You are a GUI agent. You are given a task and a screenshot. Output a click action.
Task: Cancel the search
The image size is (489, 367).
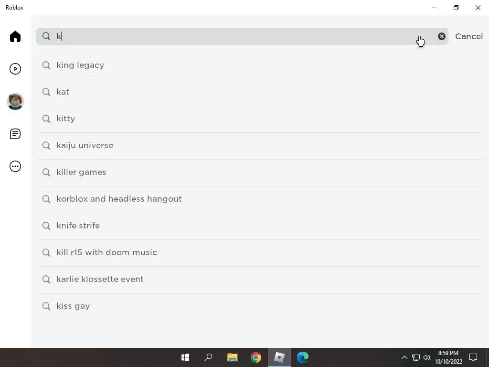pyautogui.click(x=469, y=36)
